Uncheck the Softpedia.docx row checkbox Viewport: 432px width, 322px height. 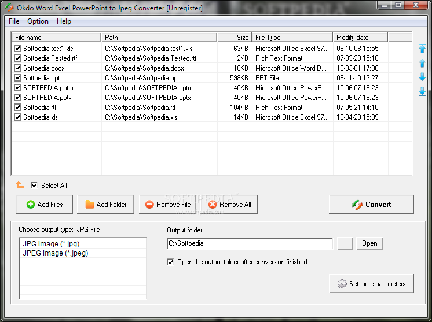(17, 68)
